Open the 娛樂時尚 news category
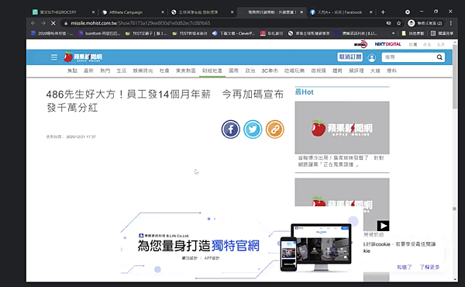Image resolution: width=465 pixels, height=287 pixels. click(x=143, y=71)
